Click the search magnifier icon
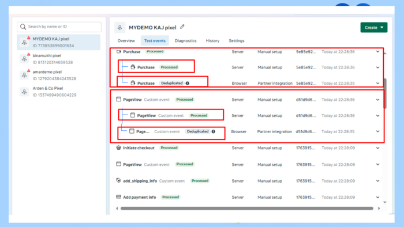404x227 pixels. pyautogui.click(x=23, y=27)
